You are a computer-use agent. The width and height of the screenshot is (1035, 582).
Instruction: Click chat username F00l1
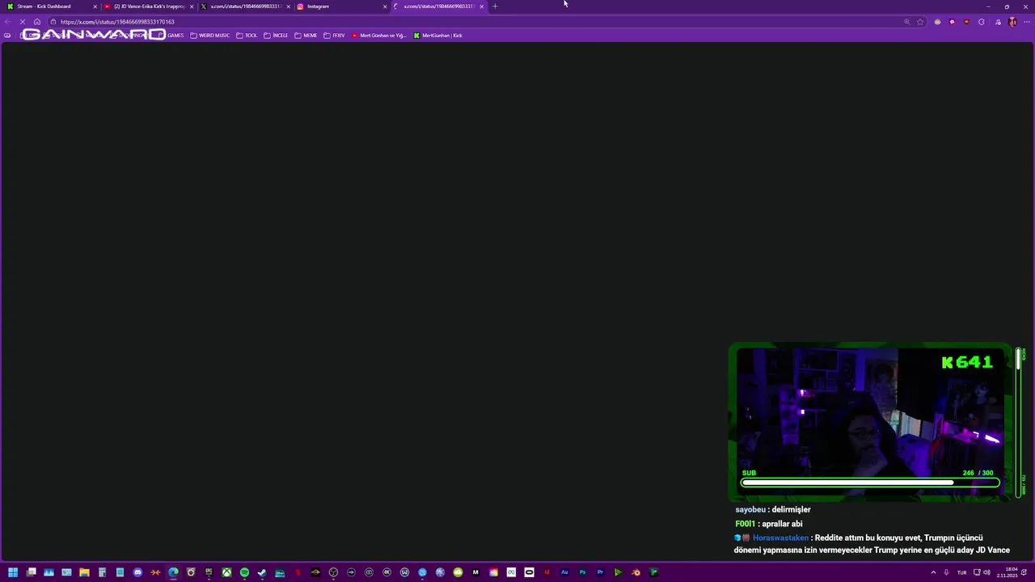[746, 524]
